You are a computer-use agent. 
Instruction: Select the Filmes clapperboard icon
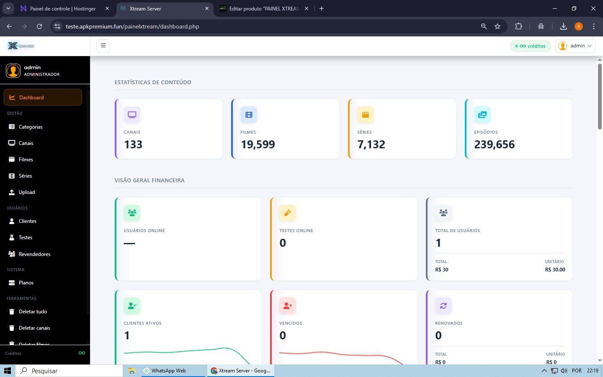(x=12, y=160)
